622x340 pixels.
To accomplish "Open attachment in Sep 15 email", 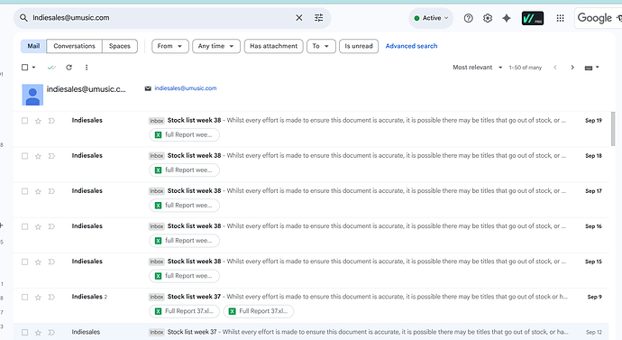I will pos(184,276).
